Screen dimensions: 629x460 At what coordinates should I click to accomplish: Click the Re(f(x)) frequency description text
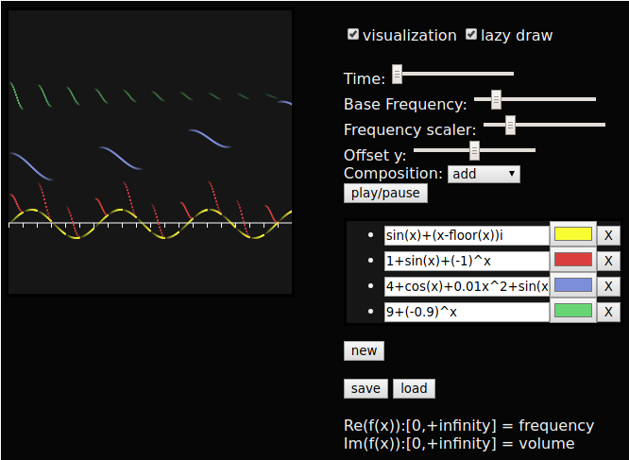pyautogui.click(x=469, y=425)
